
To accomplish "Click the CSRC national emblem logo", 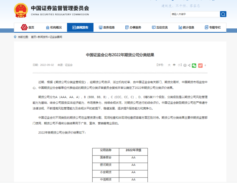I will pyautogui.click(x=21, y=10).
